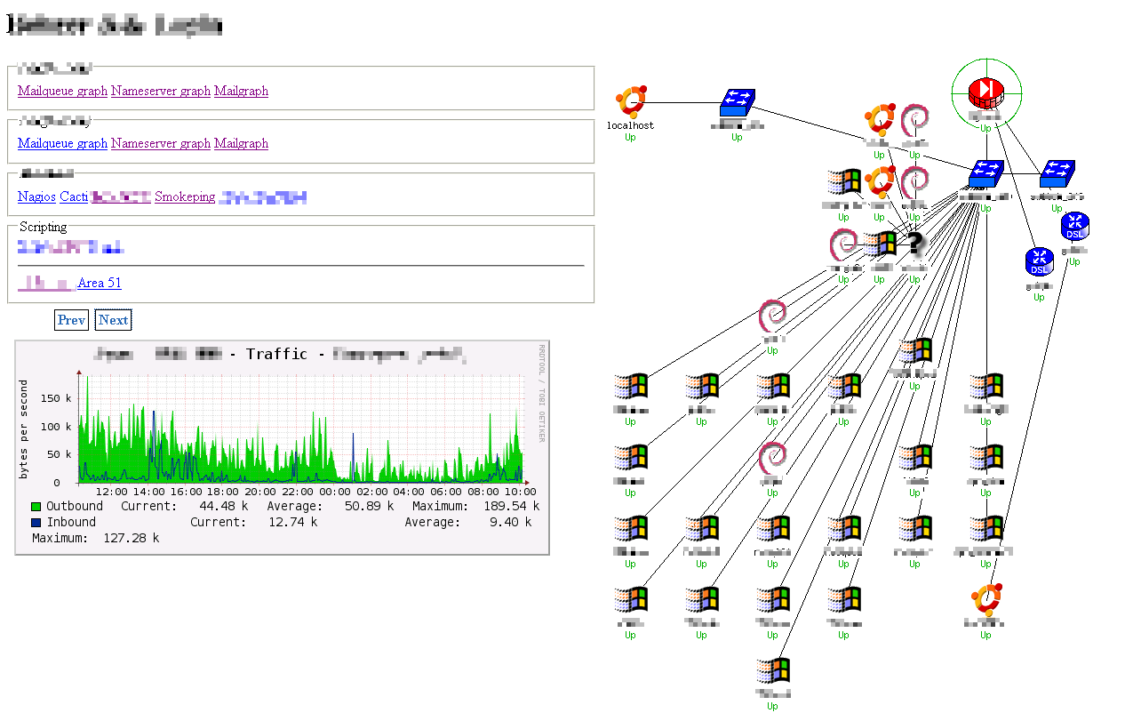
Task: Open Nameserver graph link in second section
Action: tap(161, 143)
